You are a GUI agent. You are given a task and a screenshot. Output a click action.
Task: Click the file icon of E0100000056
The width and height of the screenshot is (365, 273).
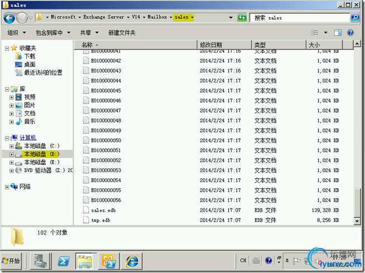pos(86,200)
